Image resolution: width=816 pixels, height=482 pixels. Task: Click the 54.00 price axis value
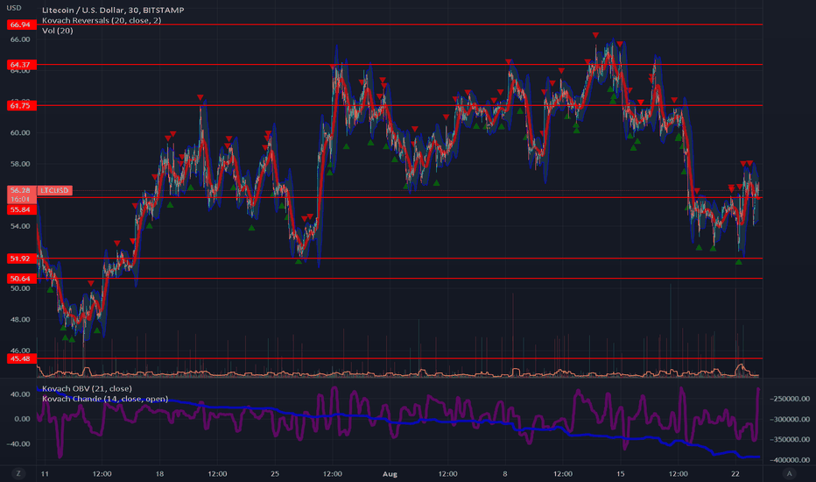(x=20, y=226)
